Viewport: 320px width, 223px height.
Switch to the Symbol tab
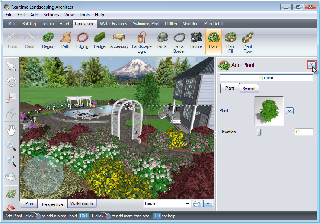[x=249, y=88]
